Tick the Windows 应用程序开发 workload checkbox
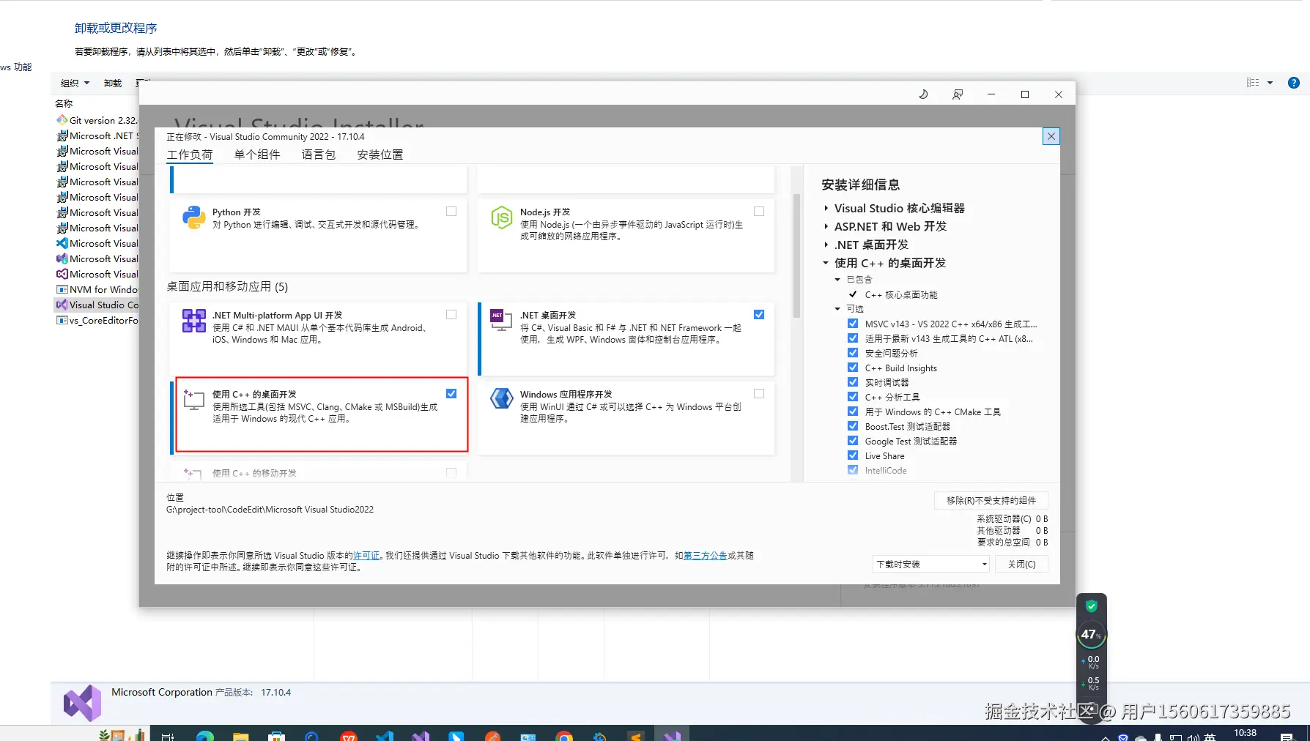Viewport: 1310px width, 741px height. click(x=759, y=394)
